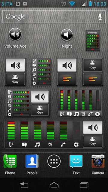Viewport: 108px width, 192px height.
Task: Toggle speaker button in top-left widget
Action: coord(15,65)
